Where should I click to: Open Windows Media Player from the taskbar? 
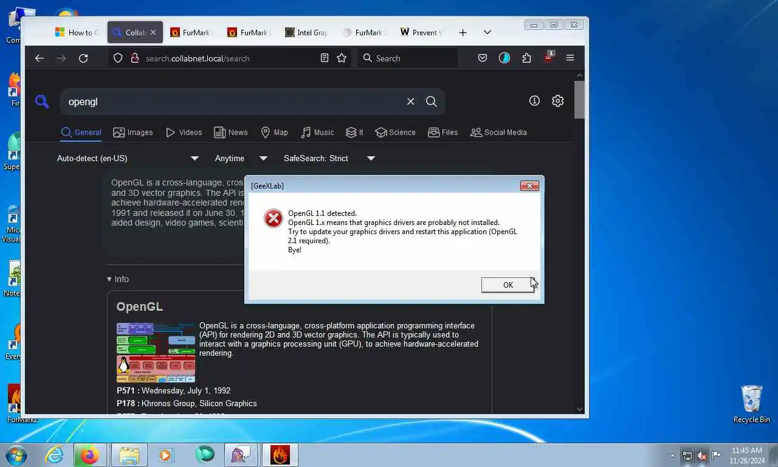[x=165, y=455]
